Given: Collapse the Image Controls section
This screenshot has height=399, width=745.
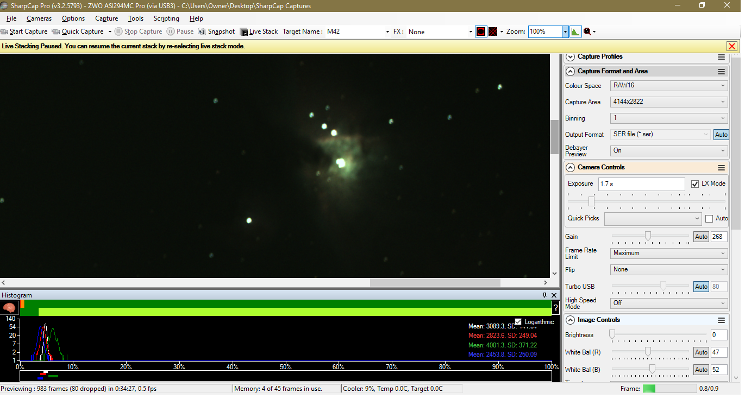Looking at the screenshot, I should pyautogui.click(x=570, y=320).
